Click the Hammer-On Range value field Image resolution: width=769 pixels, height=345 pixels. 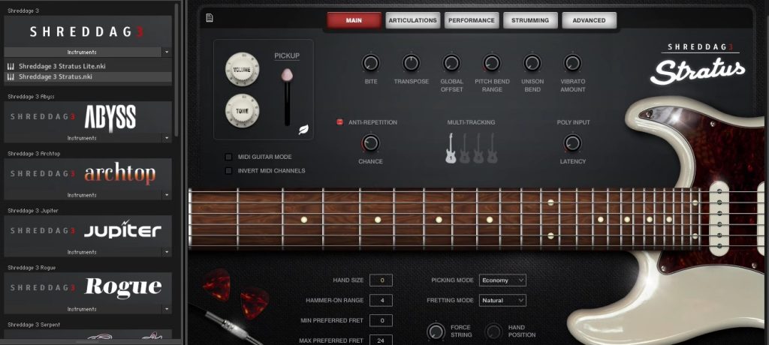pos(381,300)
